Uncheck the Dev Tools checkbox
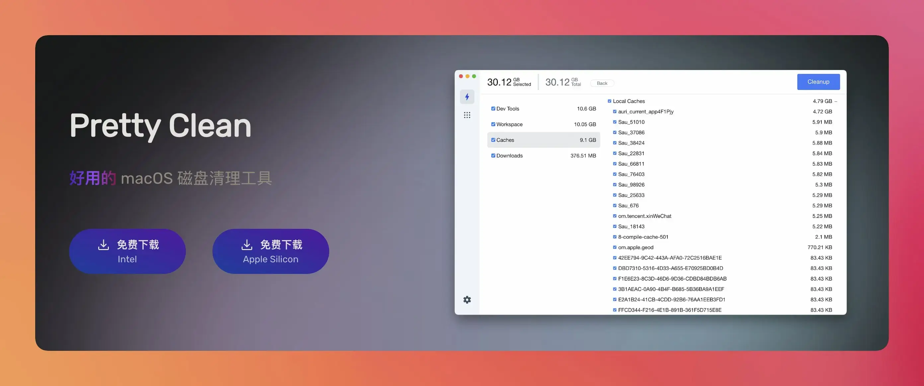The width and height of the screenshot is (924, 386). tap(493, 108)
